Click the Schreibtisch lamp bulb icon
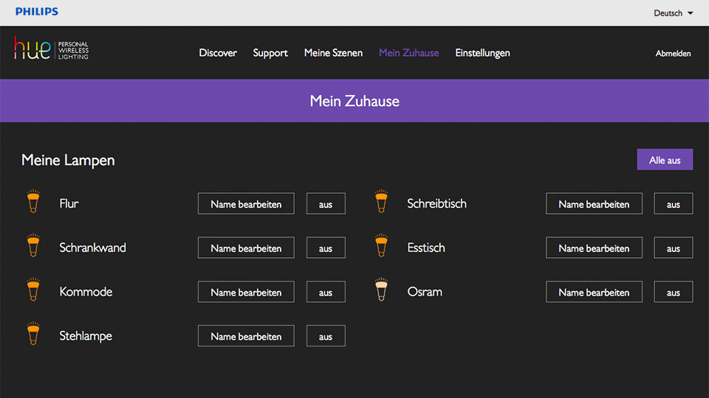The width and height of the screenshot is (709, 398). 380,203
